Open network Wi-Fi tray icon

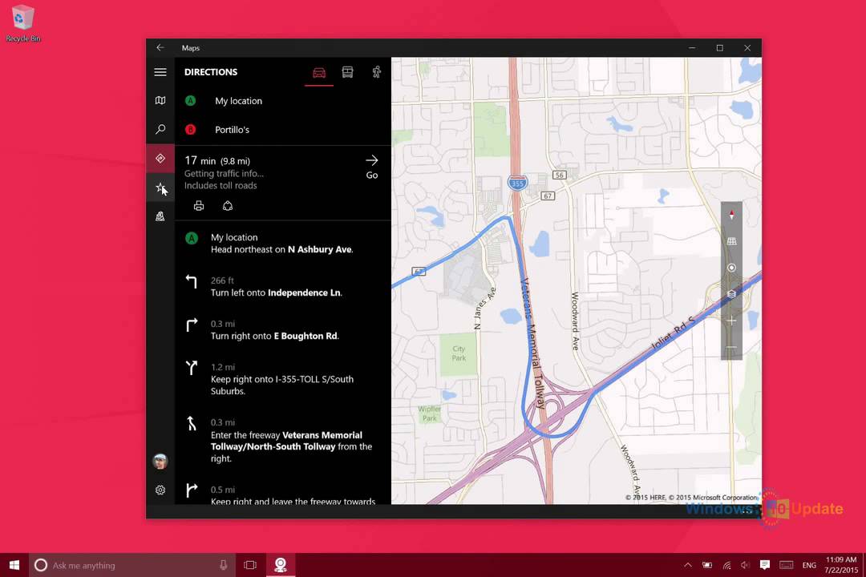pos(726,565)
